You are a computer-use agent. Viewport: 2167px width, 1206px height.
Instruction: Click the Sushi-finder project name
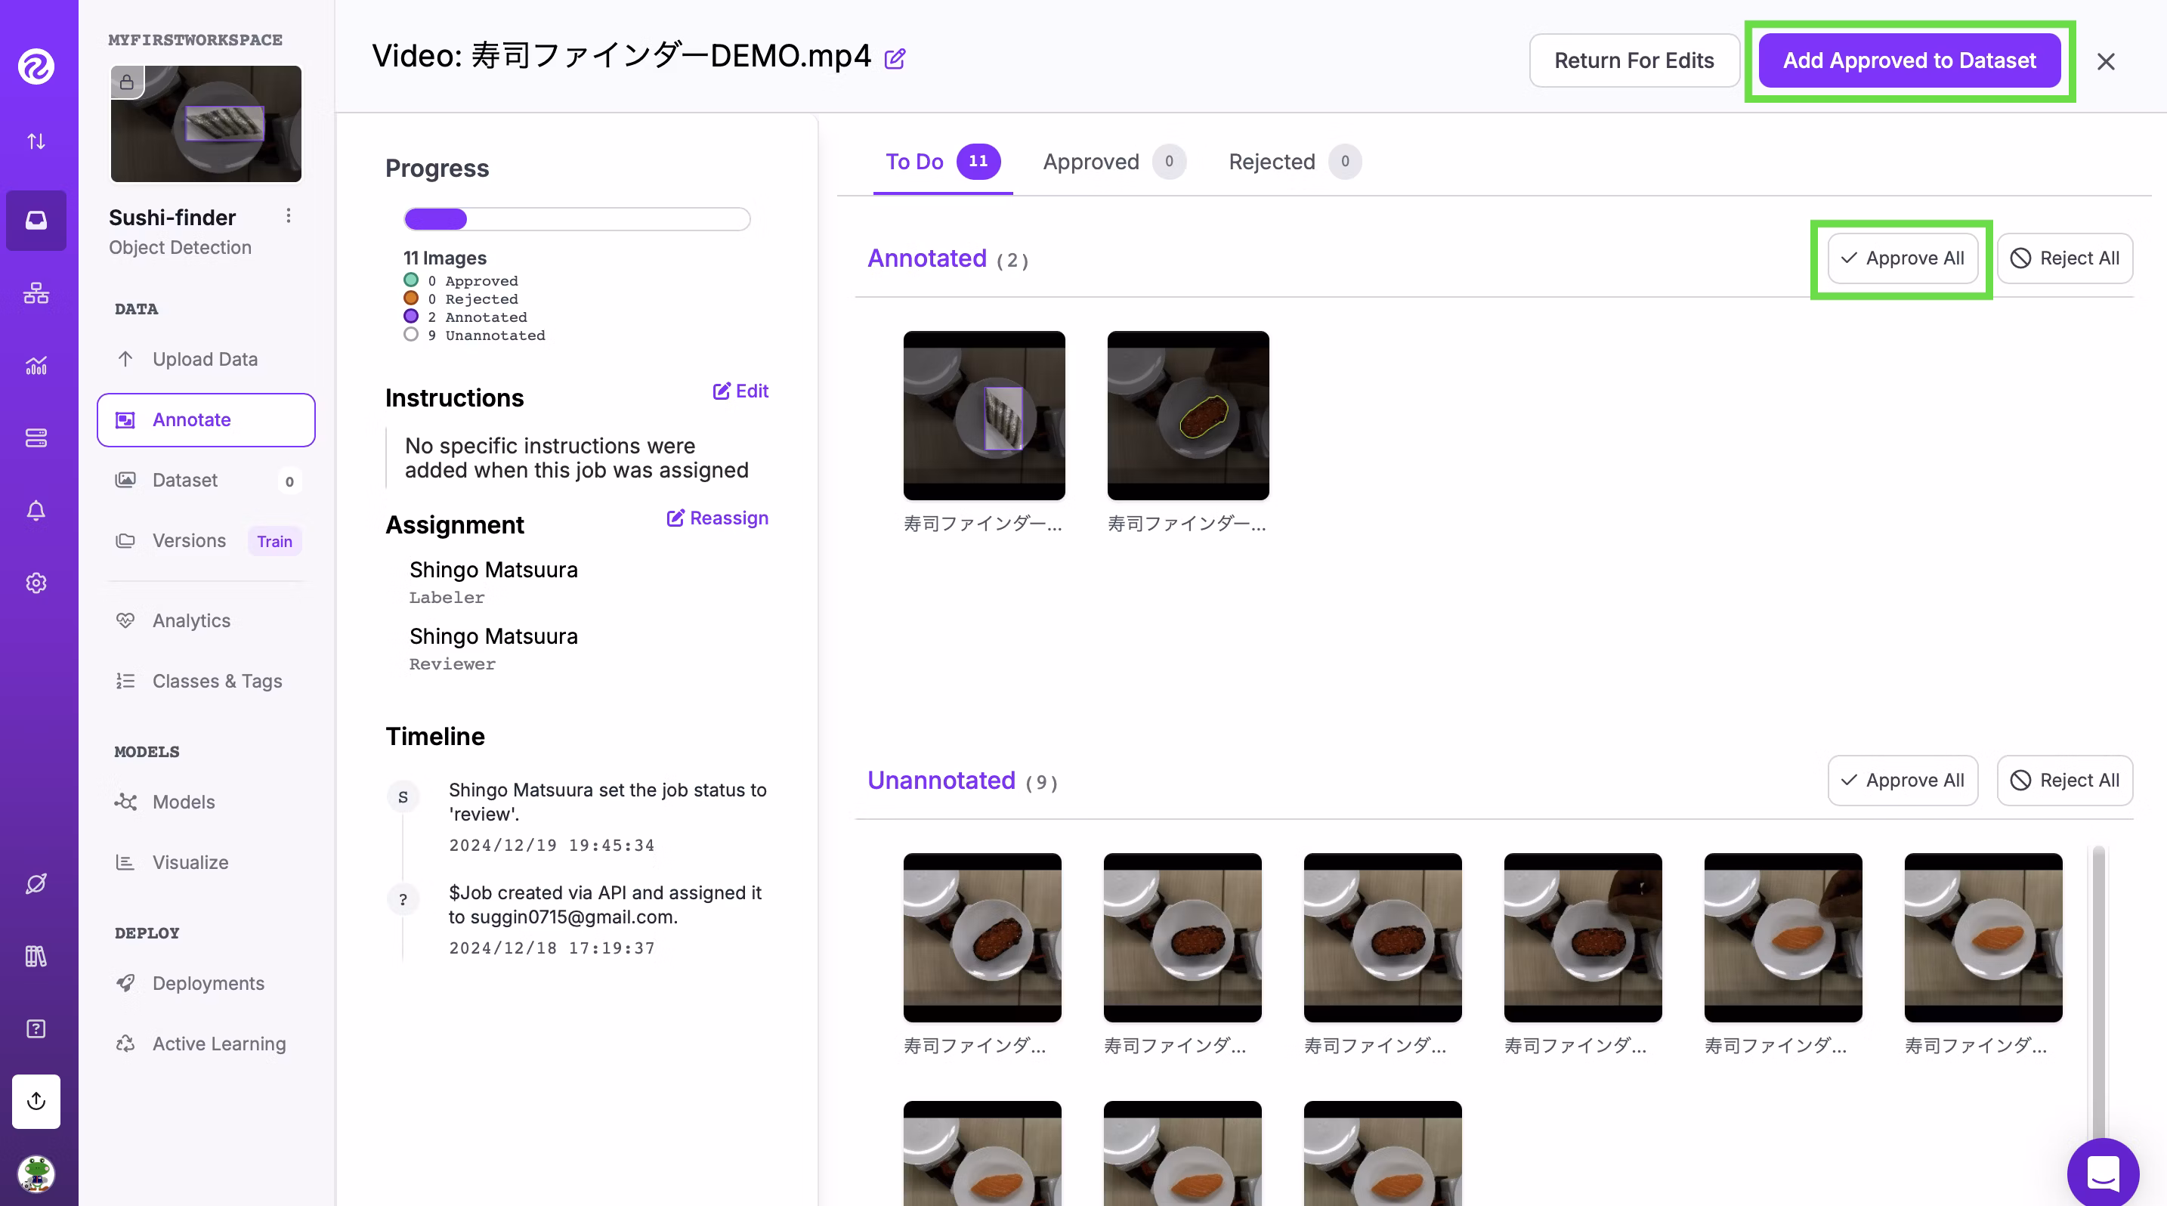point(172,218)
